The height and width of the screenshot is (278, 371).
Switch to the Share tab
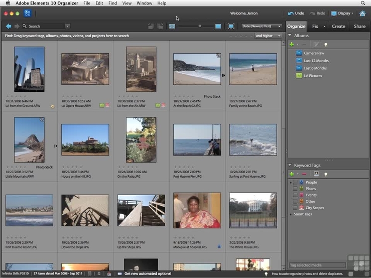[359, 26]
